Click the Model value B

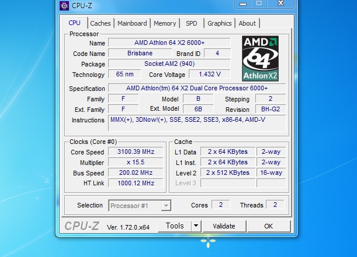click(x=198, y=98)
